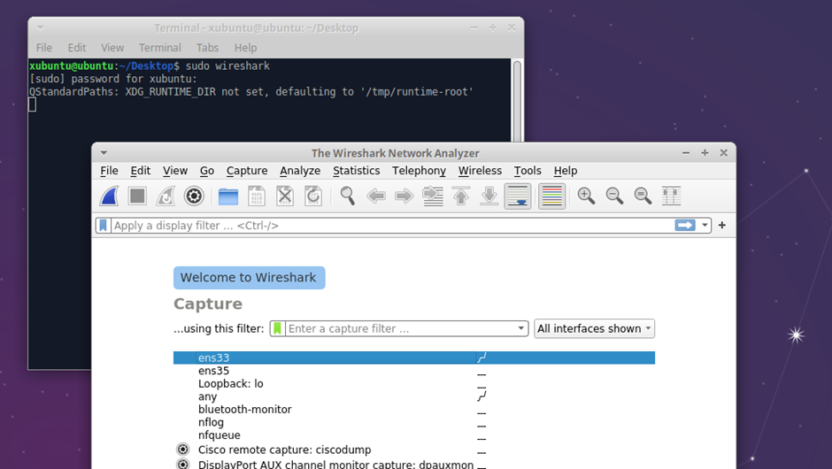This screenshot has width=832, height=469.
Task: Open Terminal window Terminal menu
Action: pos(160,48)
